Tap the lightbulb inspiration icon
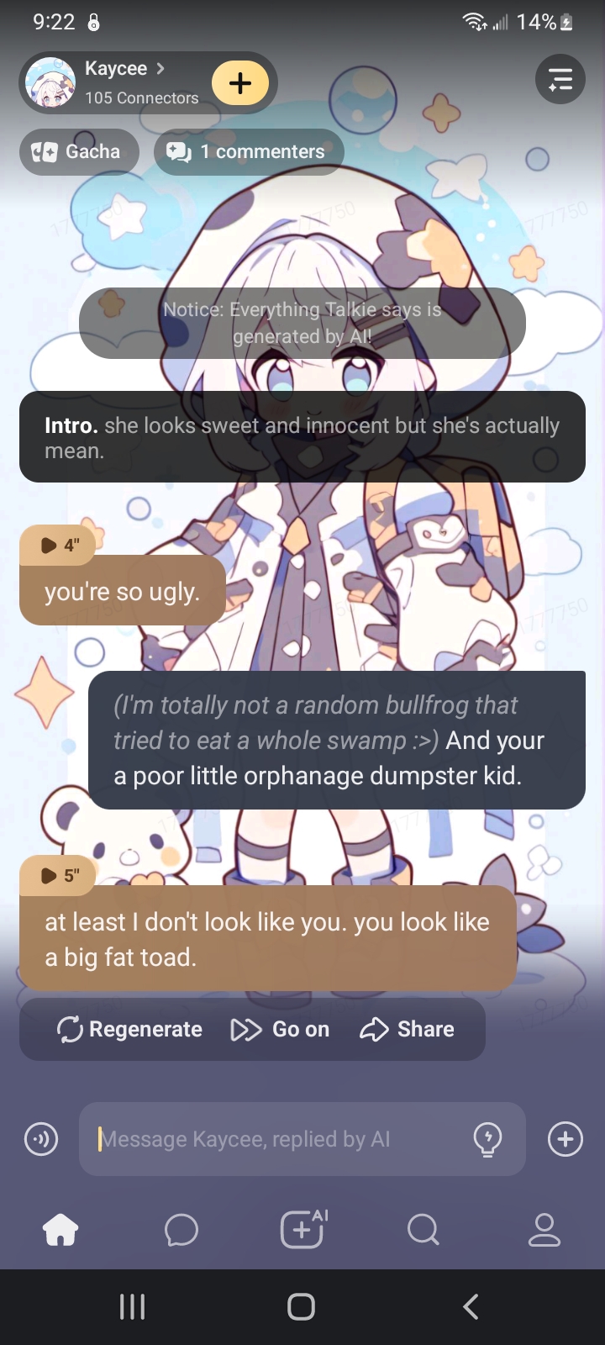 coord(488,1139)
